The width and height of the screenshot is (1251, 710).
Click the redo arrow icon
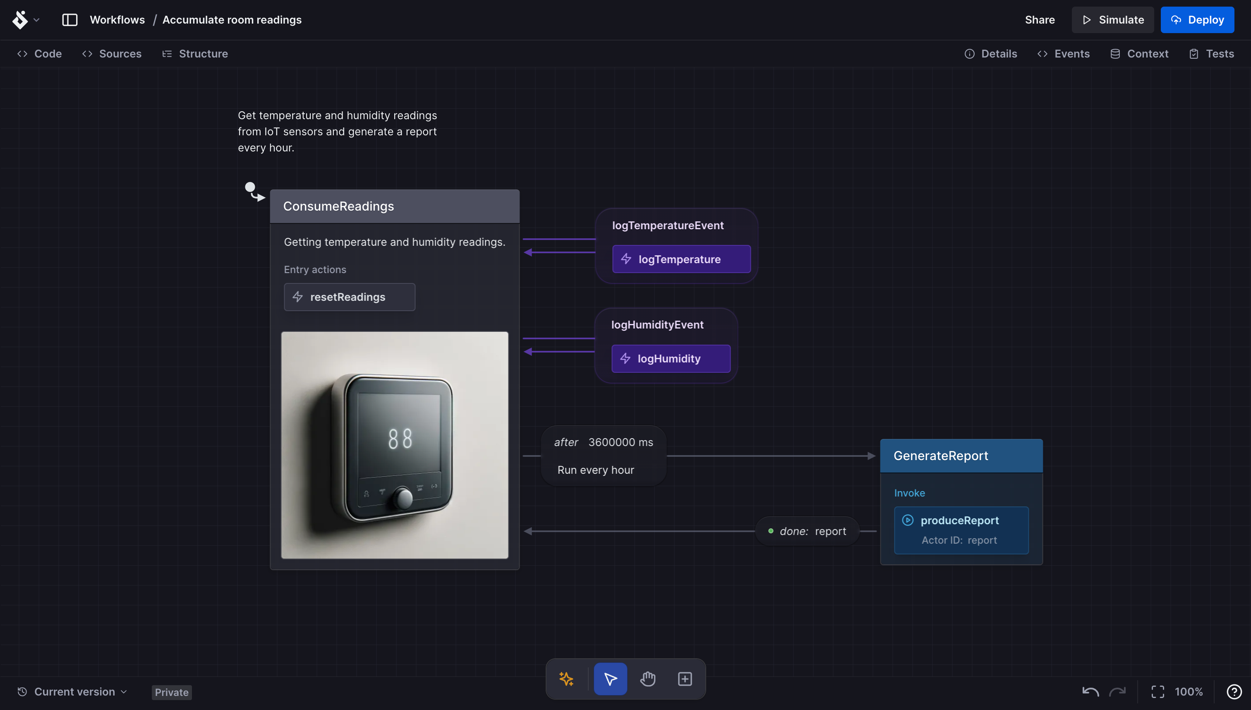pos(1118,691)
